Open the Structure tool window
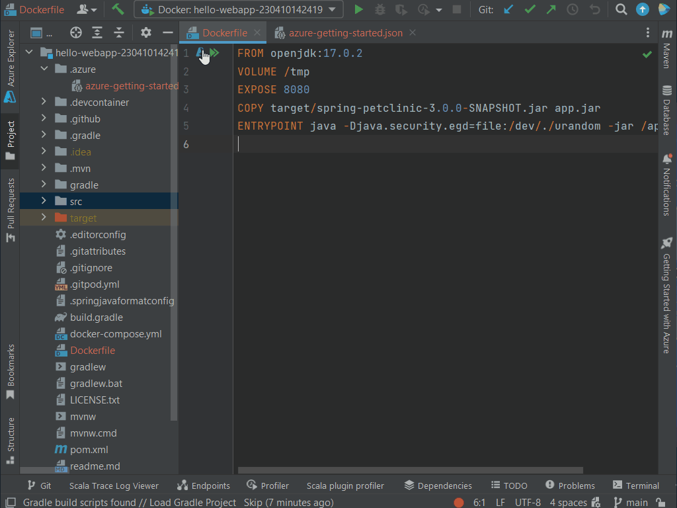Screen dimensions: 677x508 point(11,441)
